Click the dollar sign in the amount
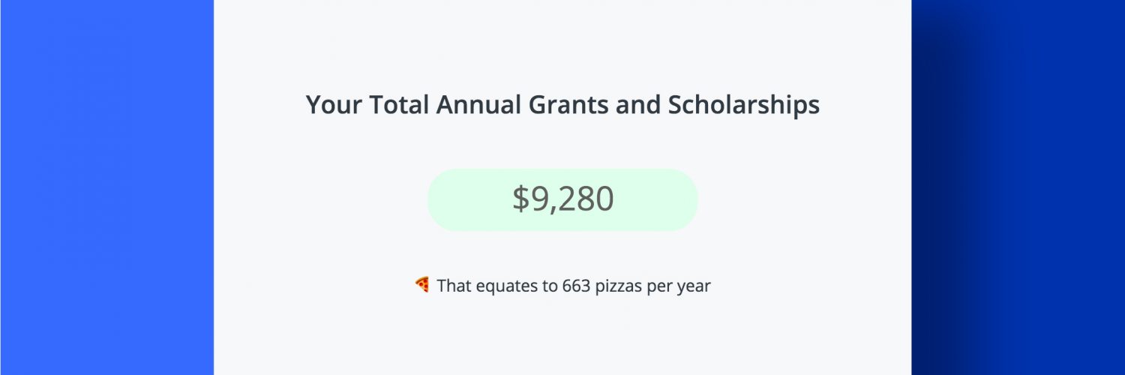Viewport: 1125px width, 375px height. (x=520, y=199)
